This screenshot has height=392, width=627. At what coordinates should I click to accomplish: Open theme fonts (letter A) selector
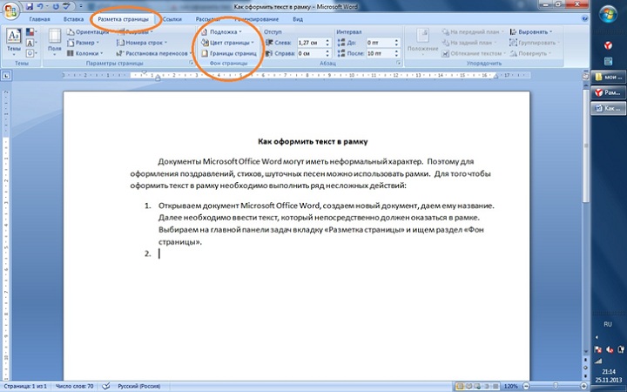[30, 43]
